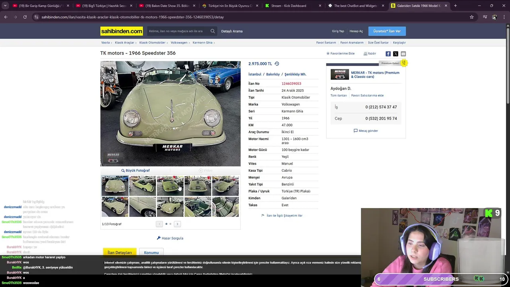Click the price history clock icon
The width and height of the screenshot is (510, 287).
point(277,64)
